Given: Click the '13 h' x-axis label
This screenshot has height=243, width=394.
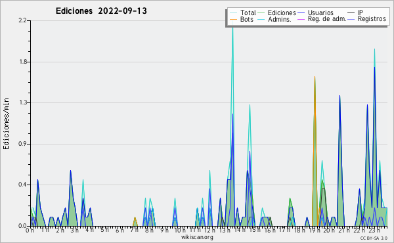Looking at the screenshot, I should click(224, 231).
